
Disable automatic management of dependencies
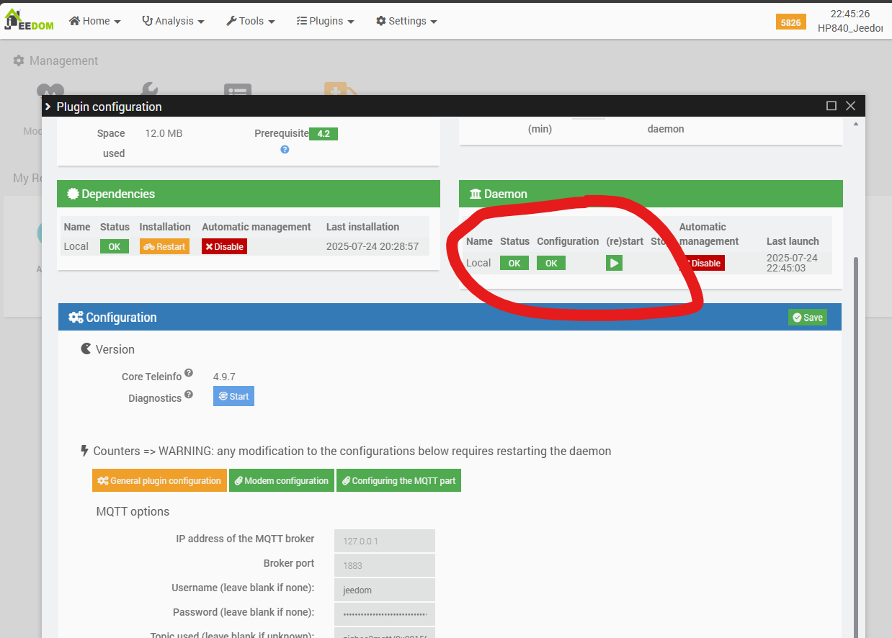tap(224, 247)
